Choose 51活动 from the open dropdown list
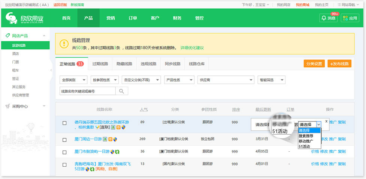 [304, 146]
